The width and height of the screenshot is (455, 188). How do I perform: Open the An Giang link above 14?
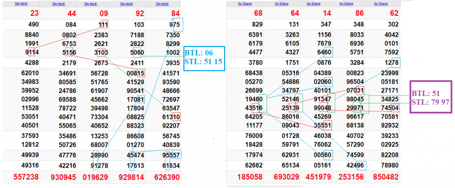313,4
